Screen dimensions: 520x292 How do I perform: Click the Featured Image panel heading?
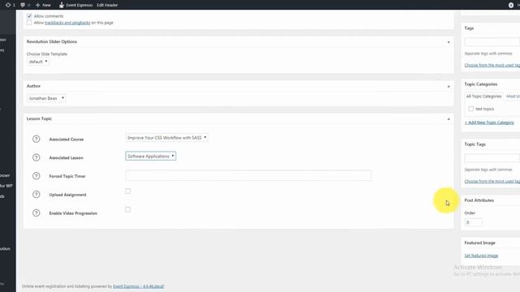(x=479, y=243)
